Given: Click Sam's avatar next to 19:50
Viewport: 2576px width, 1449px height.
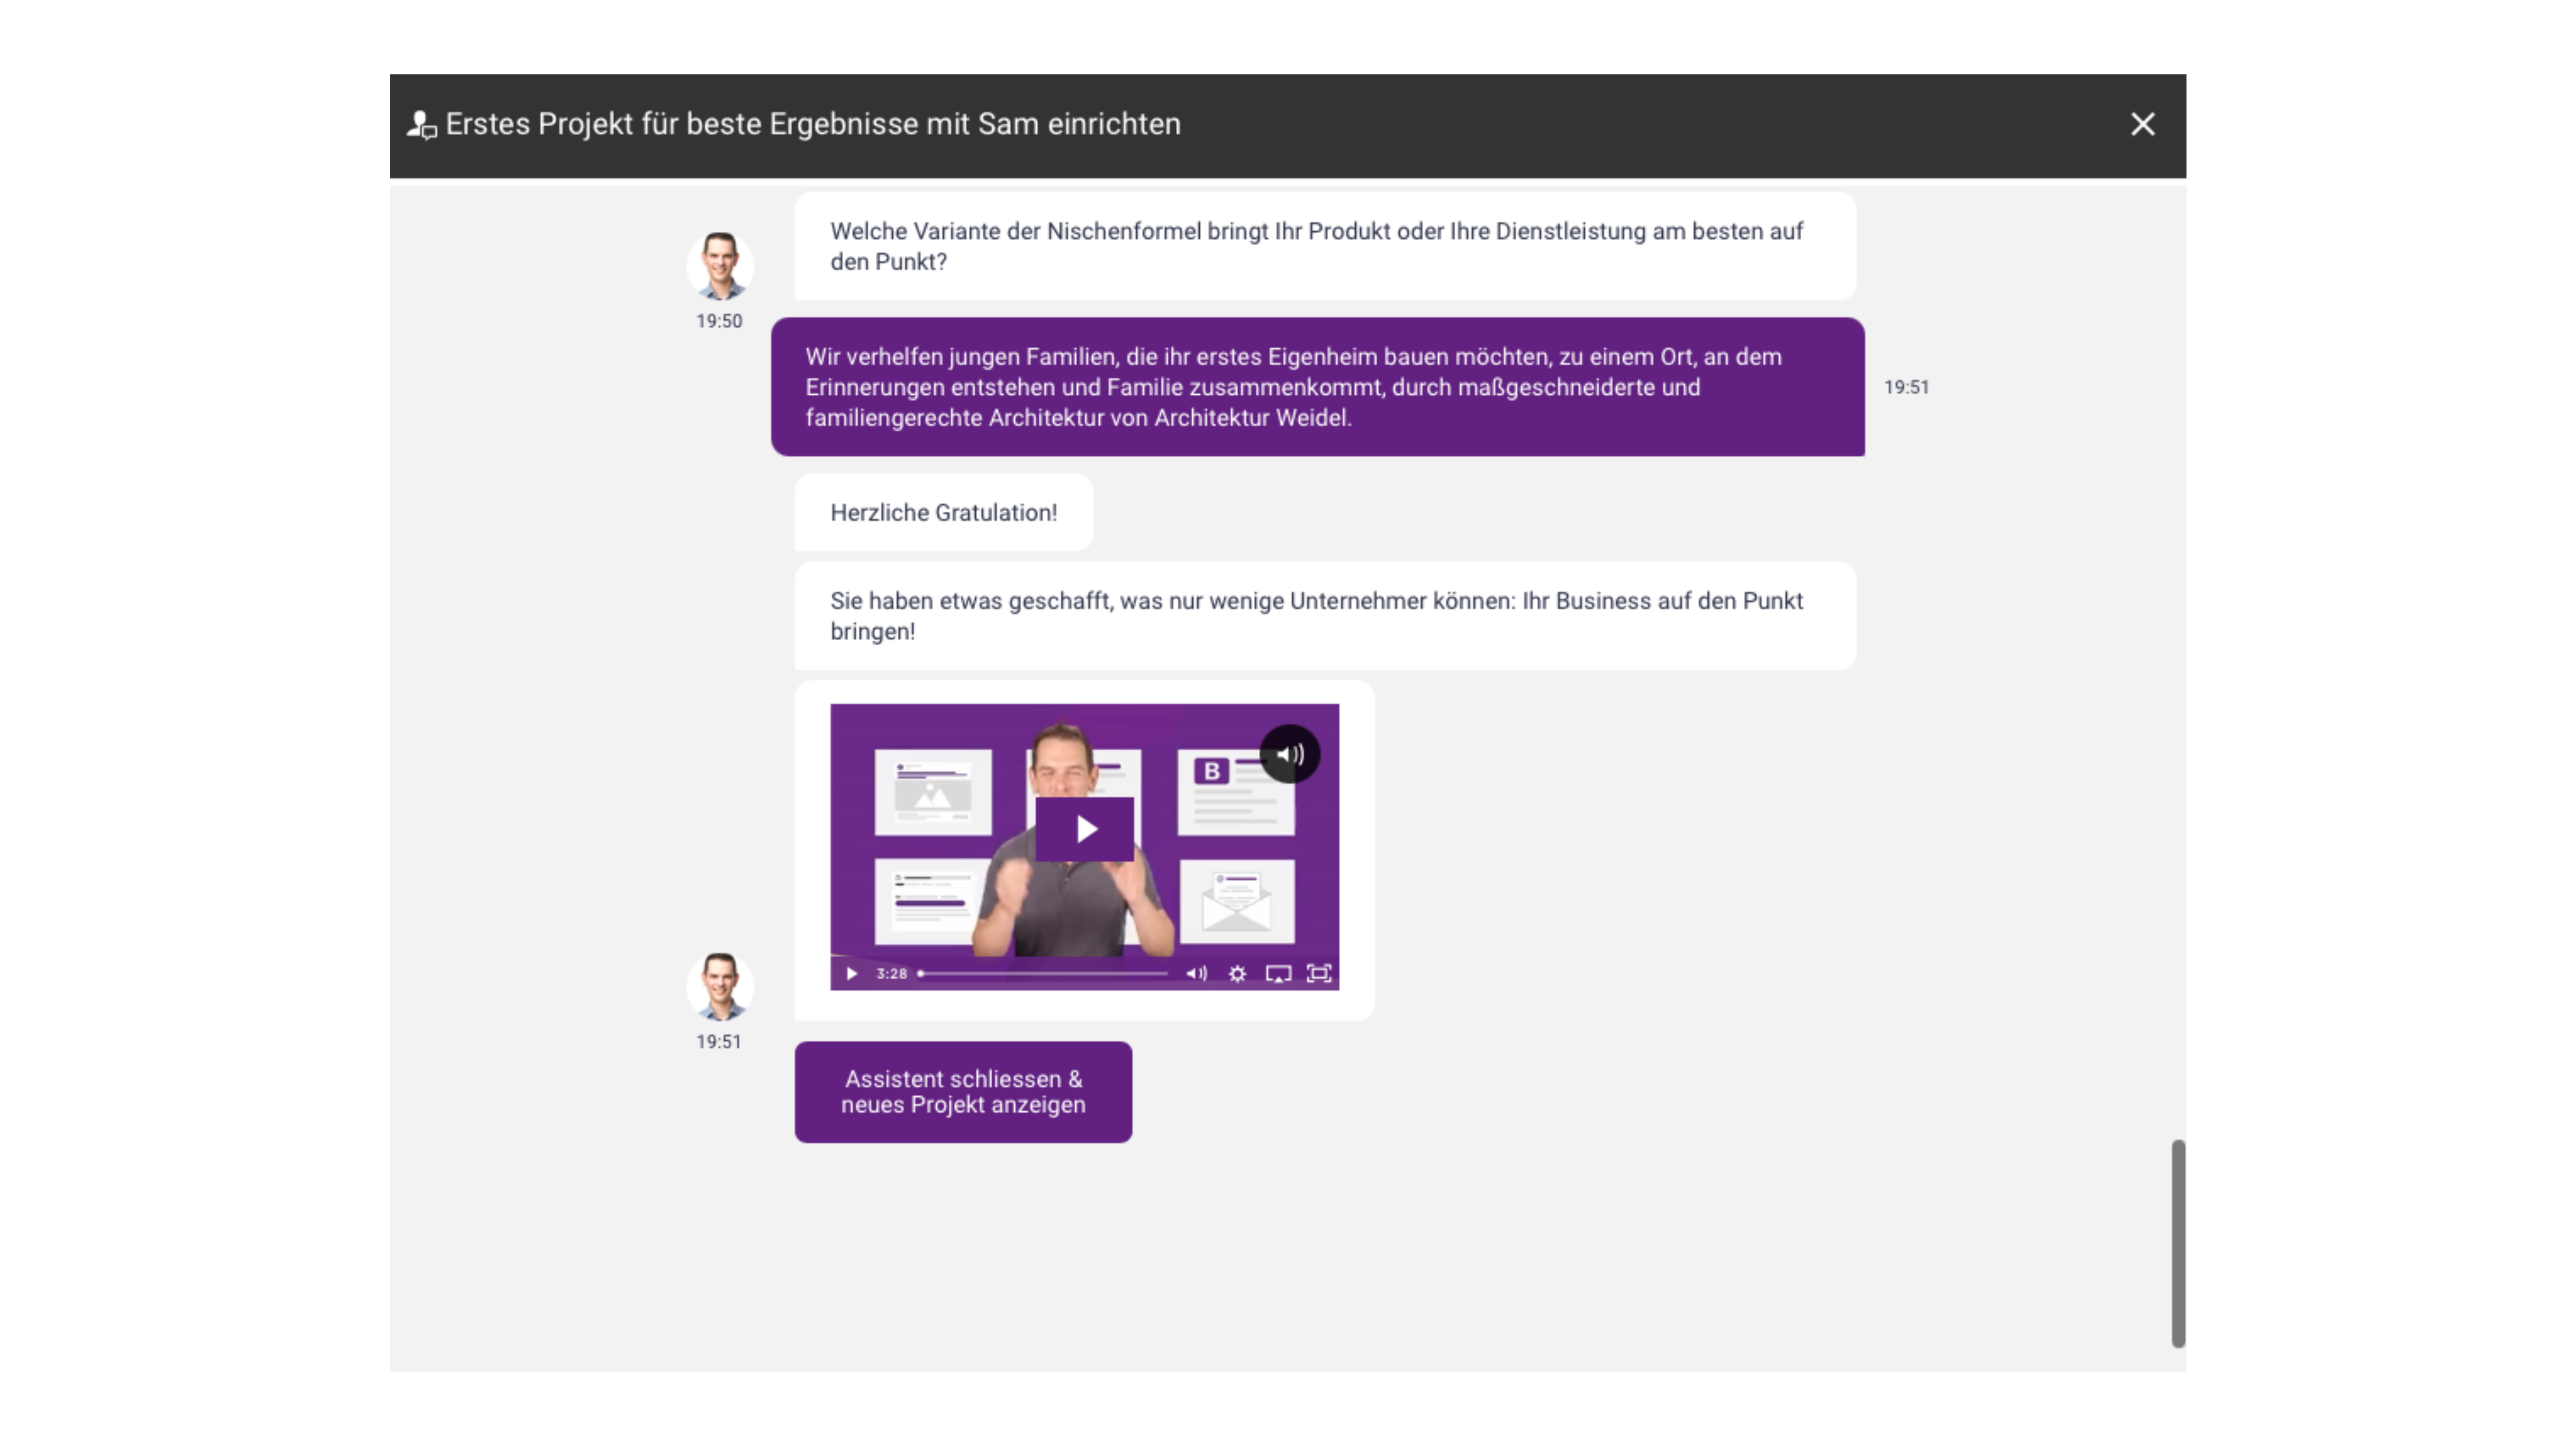Looking at the screenshot, I should (719, 266).
